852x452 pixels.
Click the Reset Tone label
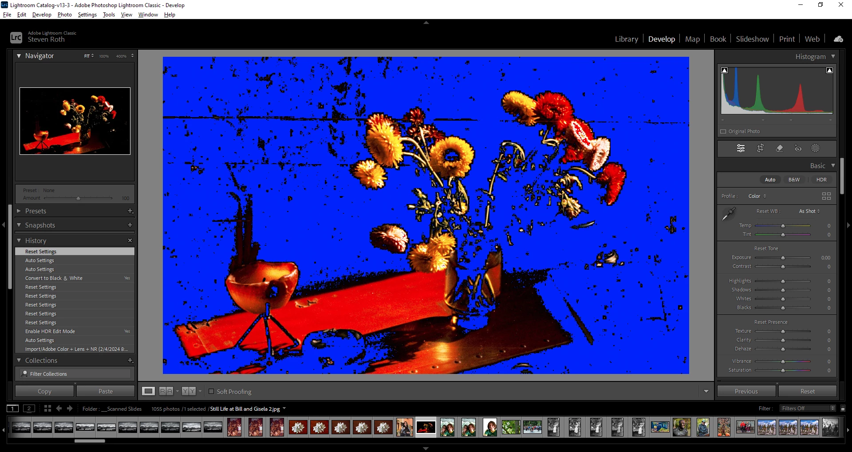(x=766, y=248)
